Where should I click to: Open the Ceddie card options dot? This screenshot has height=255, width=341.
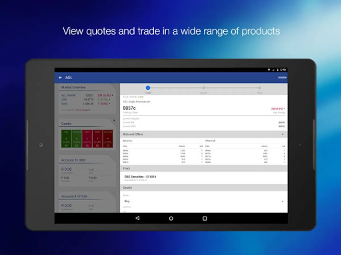[114, 120]
